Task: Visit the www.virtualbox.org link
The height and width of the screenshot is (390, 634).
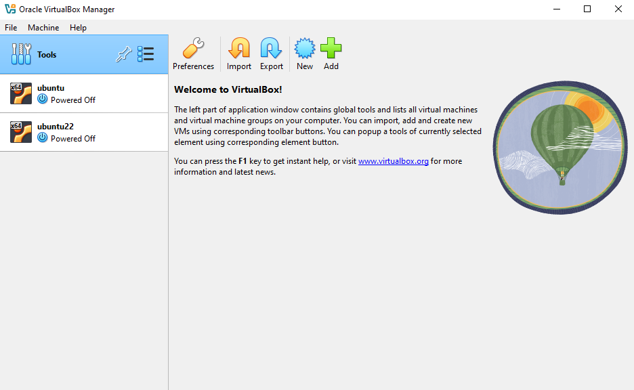Action: click(393, 161)
